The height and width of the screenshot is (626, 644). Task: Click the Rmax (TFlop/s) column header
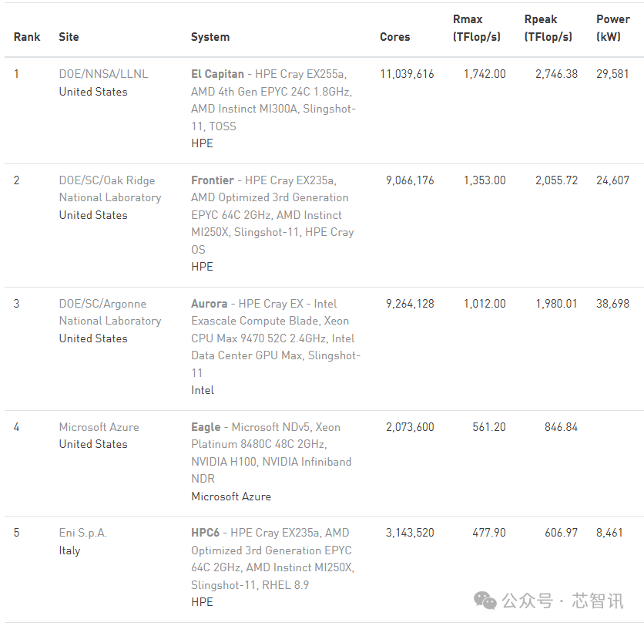click(x=477, y=28)
